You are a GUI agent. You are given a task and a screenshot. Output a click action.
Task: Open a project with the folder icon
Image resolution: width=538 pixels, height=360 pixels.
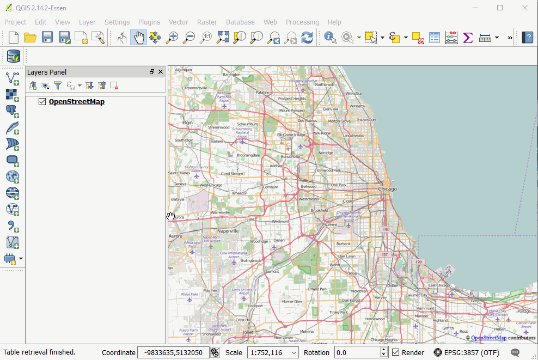point(30,37)
